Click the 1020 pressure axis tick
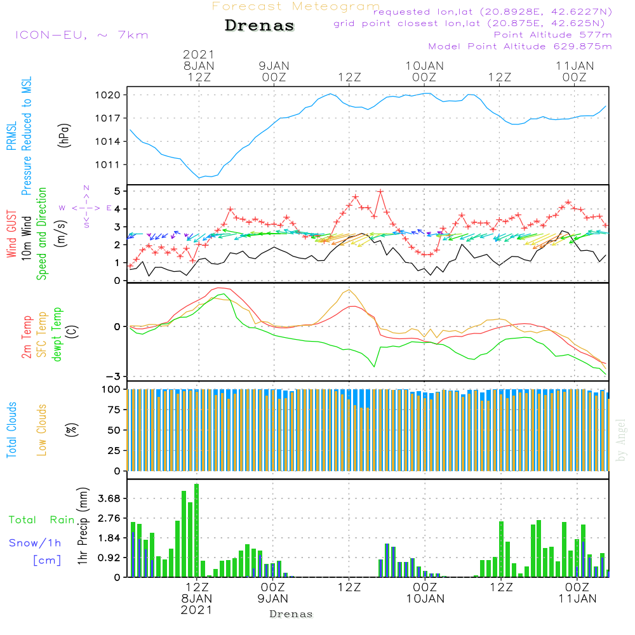 (x=108, y=95)
